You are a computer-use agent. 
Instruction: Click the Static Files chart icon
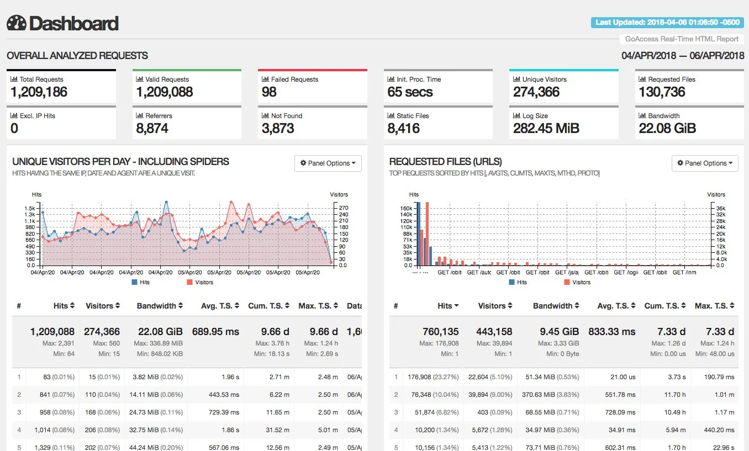(x=391, y=116)
